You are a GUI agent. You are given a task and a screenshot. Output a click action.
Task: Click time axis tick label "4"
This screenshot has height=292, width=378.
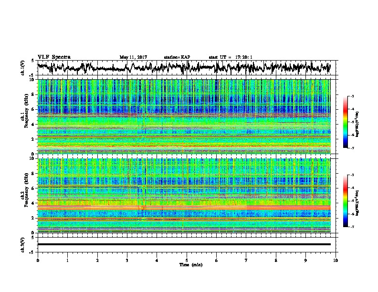tap(157, 261)
